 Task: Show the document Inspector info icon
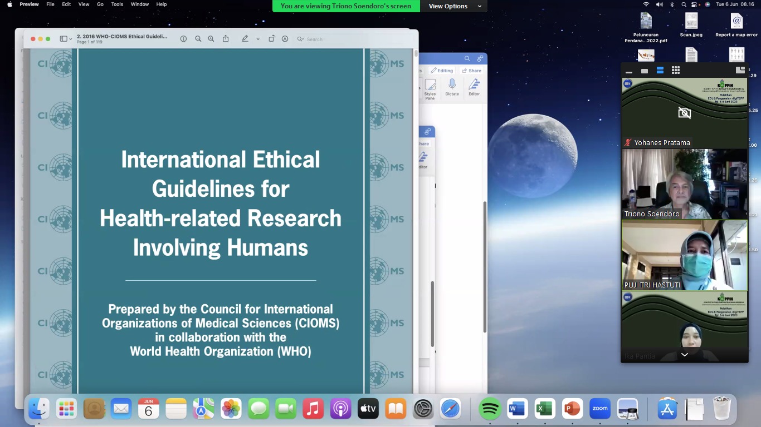[183, 39]
